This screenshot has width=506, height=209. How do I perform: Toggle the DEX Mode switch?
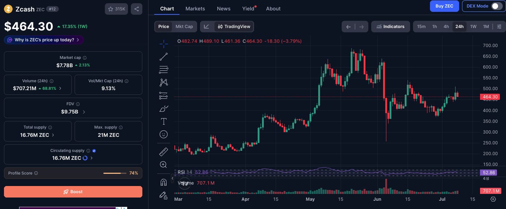497,6
